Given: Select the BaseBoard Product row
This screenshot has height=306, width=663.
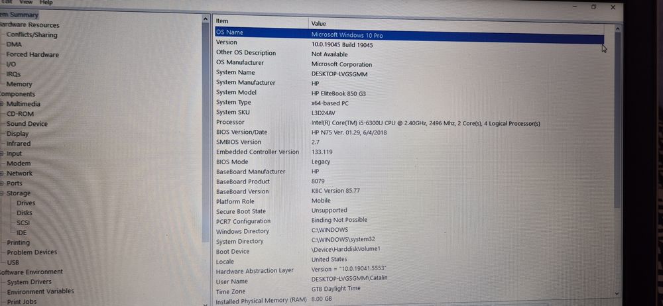Looking at the screenshot, I should point(409,181).
